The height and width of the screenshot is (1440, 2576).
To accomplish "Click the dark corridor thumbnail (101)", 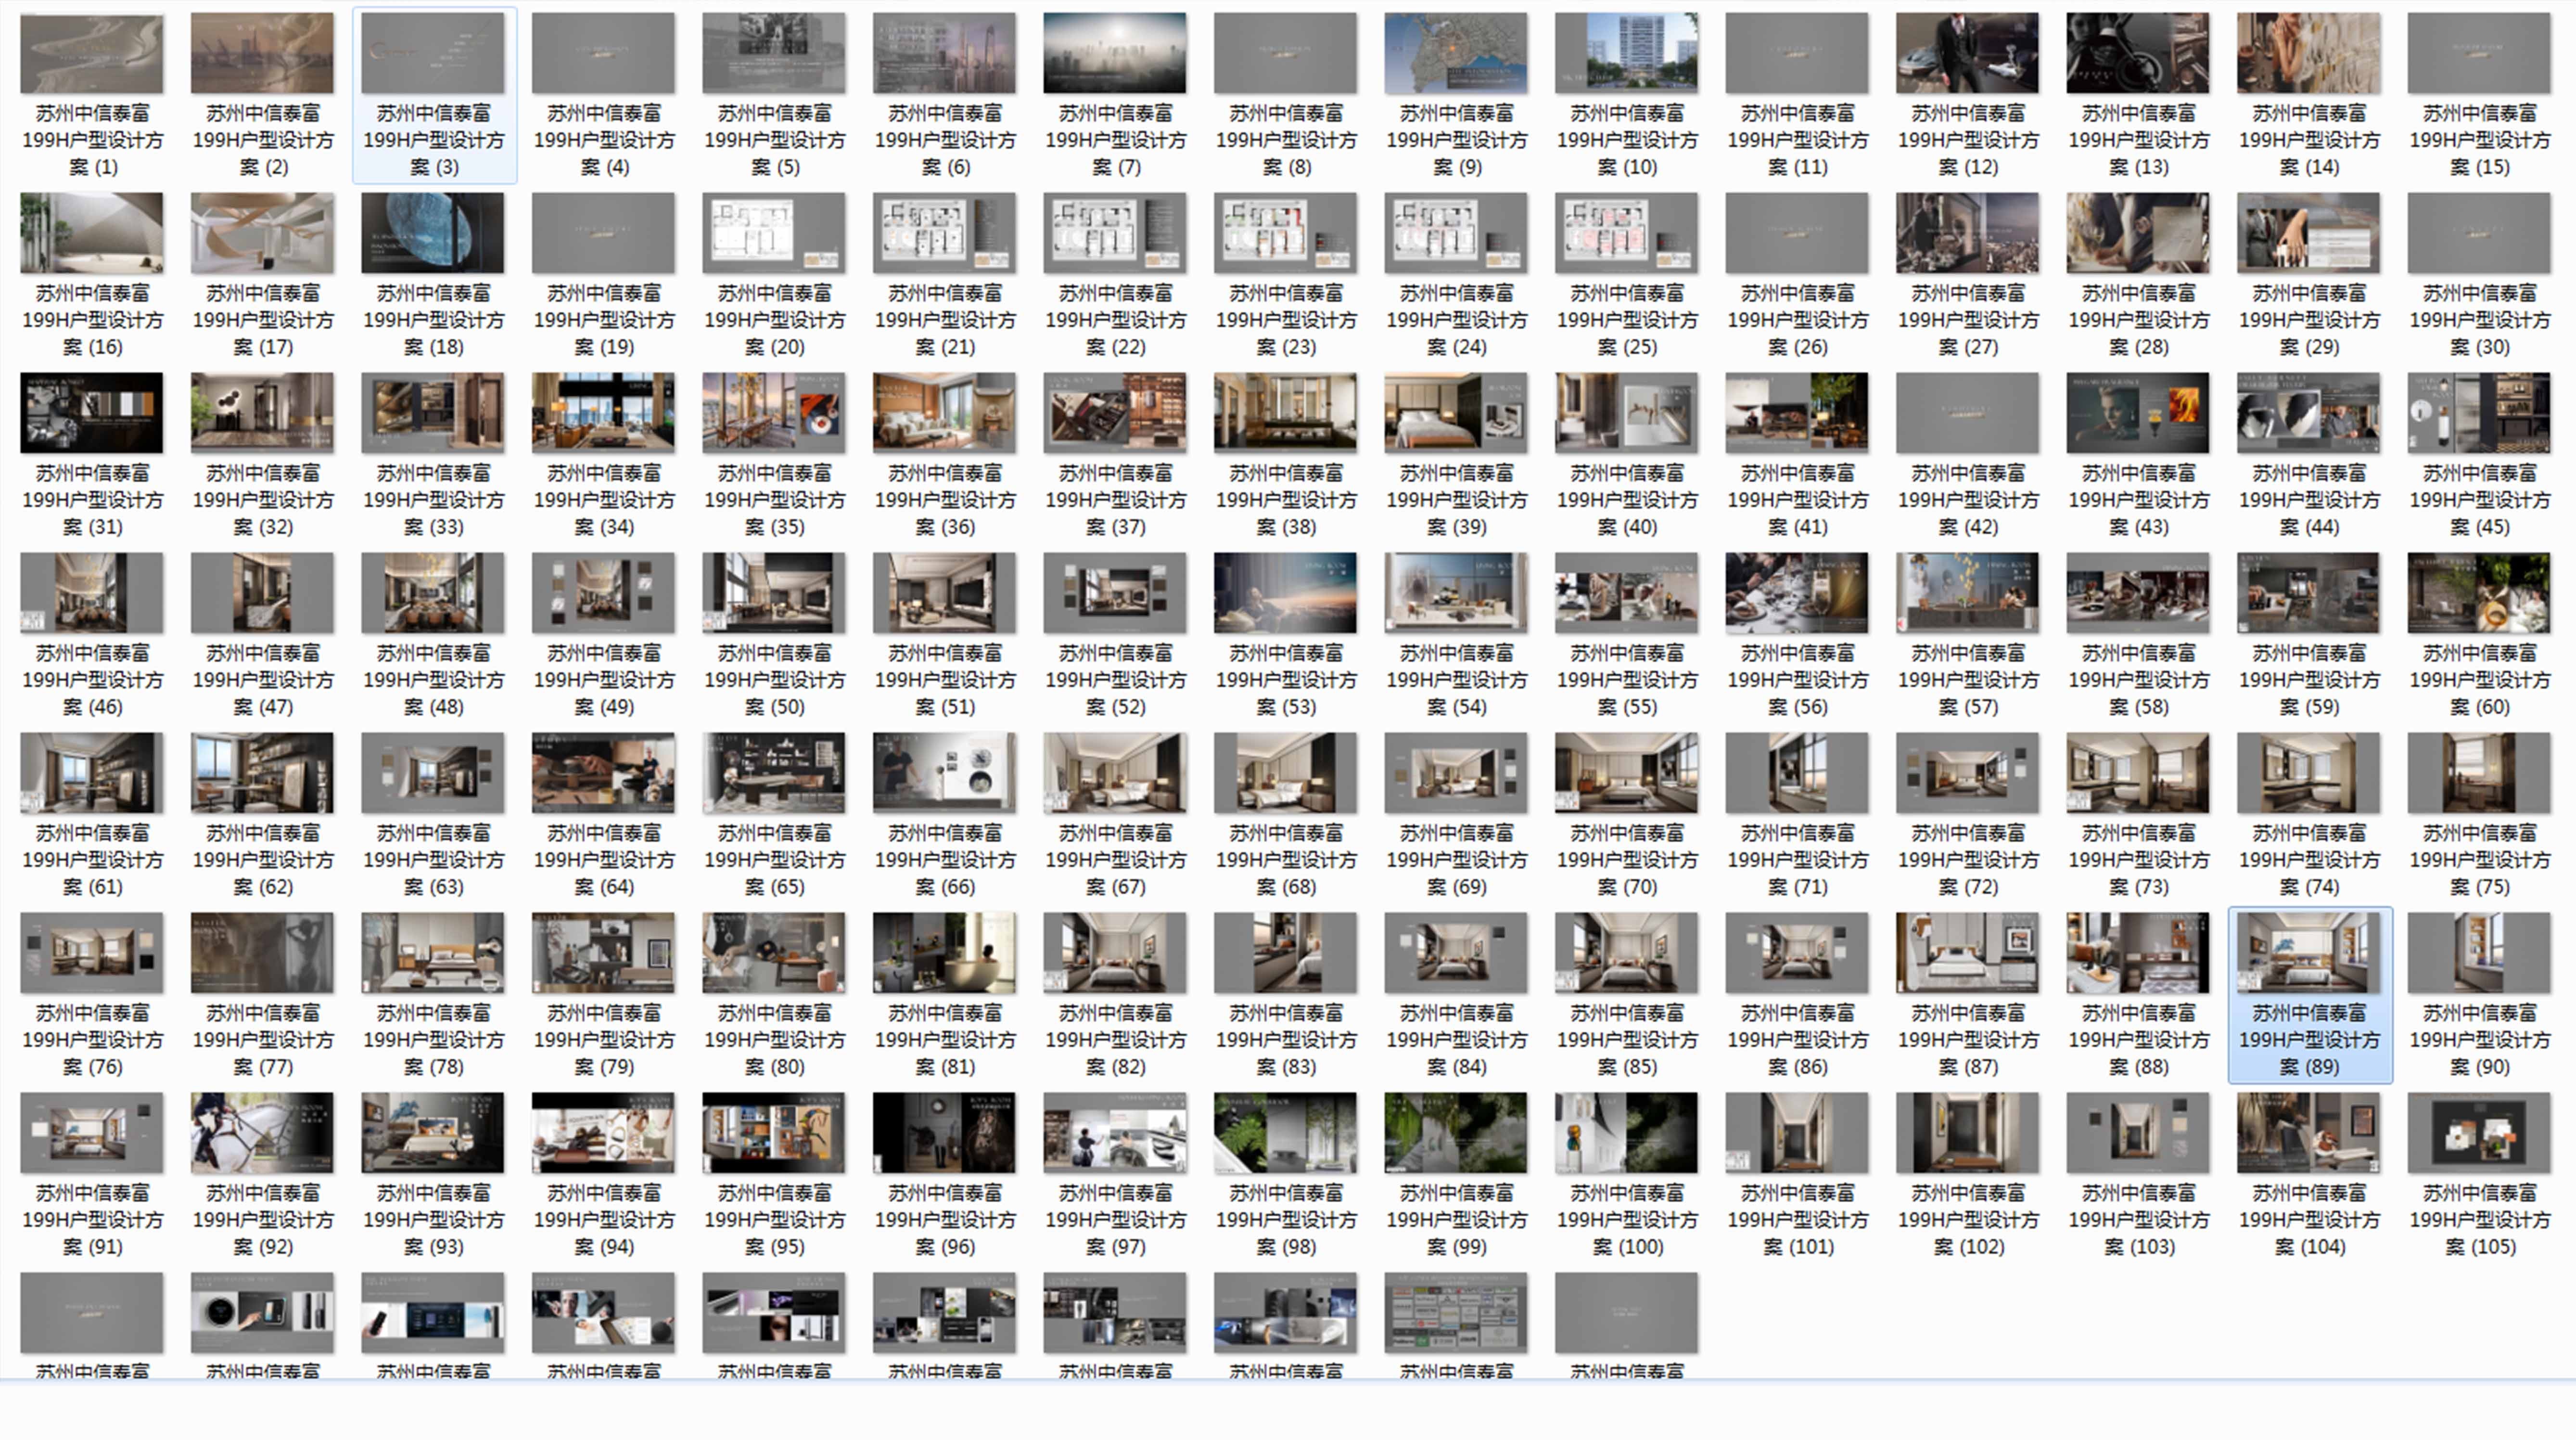I will pos(1797,1133).
